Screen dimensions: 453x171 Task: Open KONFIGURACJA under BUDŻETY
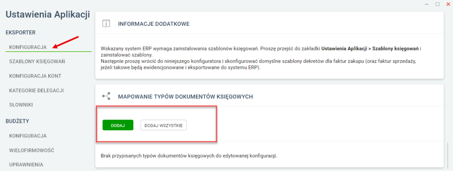(x=28, y=136)
